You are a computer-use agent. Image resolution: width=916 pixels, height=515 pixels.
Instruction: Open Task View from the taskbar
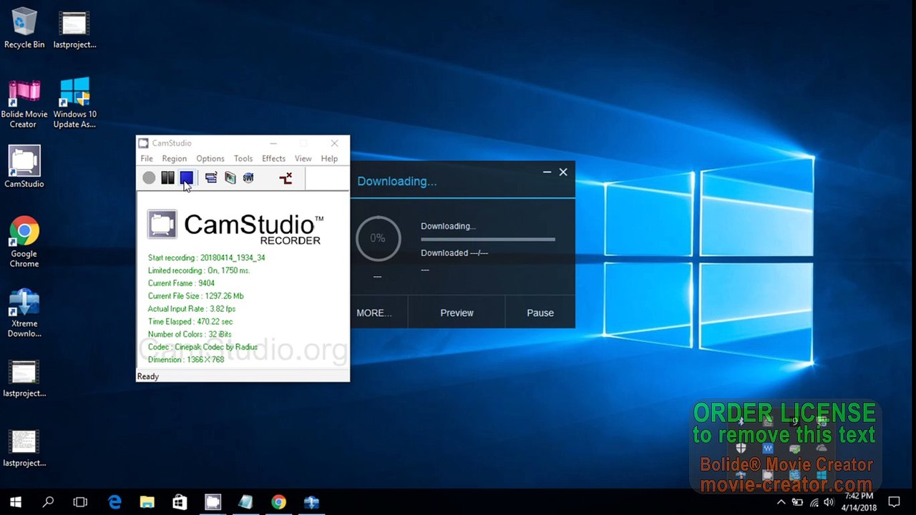click(x=80, y=502)
